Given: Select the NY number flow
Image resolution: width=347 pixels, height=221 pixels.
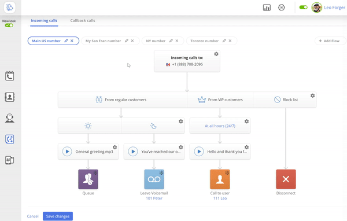Looking at the screenshot, I should (156, 40).
